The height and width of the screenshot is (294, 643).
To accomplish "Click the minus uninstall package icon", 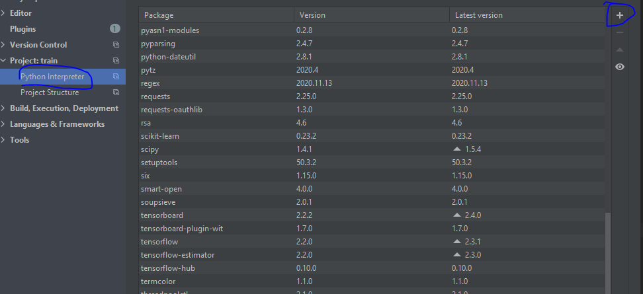I will [620, 32].
